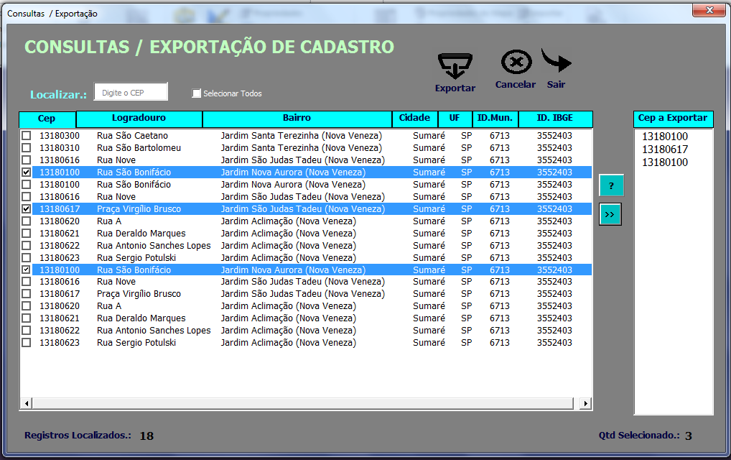Check the checkbox for Rua Sergio Potulski
The height and width of the screenshot is (460, 731).
(x=26, y=257)
